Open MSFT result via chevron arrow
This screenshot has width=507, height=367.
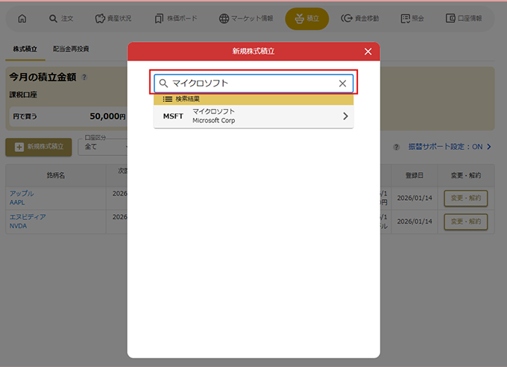[x=345, y=116]
